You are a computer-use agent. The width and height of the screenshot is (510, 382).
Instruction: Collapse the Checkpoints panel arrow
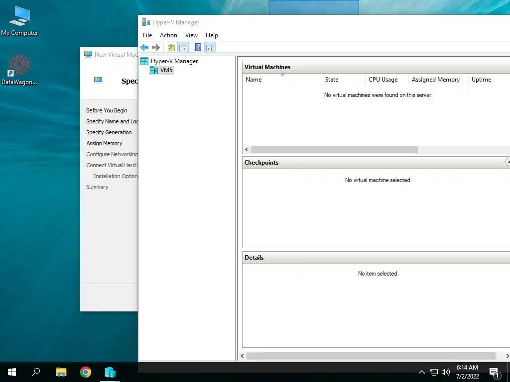(508, 162)
